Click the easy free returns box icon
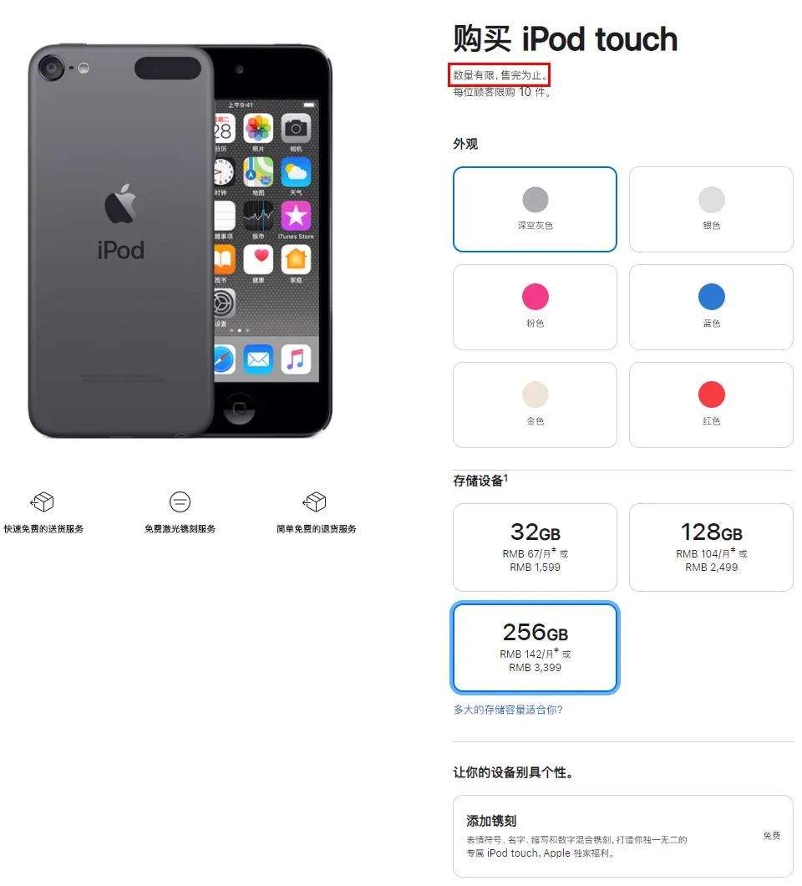Screen dimensions: 802x886 (x=315, y=502)
